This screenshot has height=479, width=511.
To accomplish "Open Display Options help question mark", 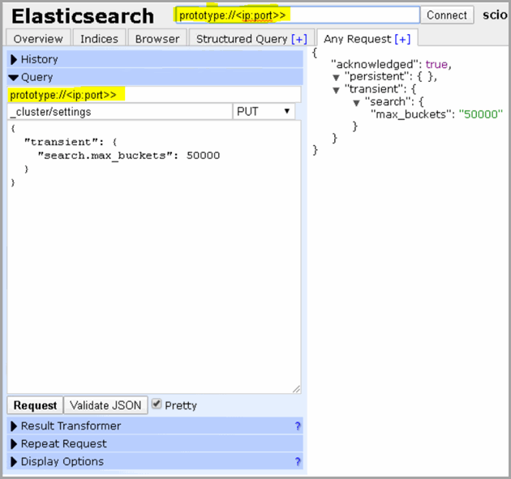I will pos(298,461).
